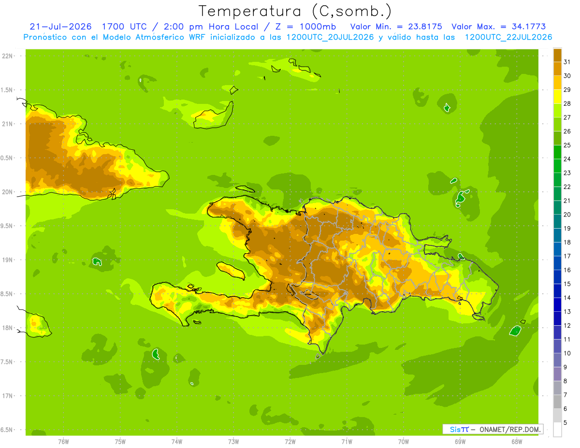The image size is (580, 448).
Task: Click longitude axis label '74W'
Action: pyautogui.click(x=177, y=441)
